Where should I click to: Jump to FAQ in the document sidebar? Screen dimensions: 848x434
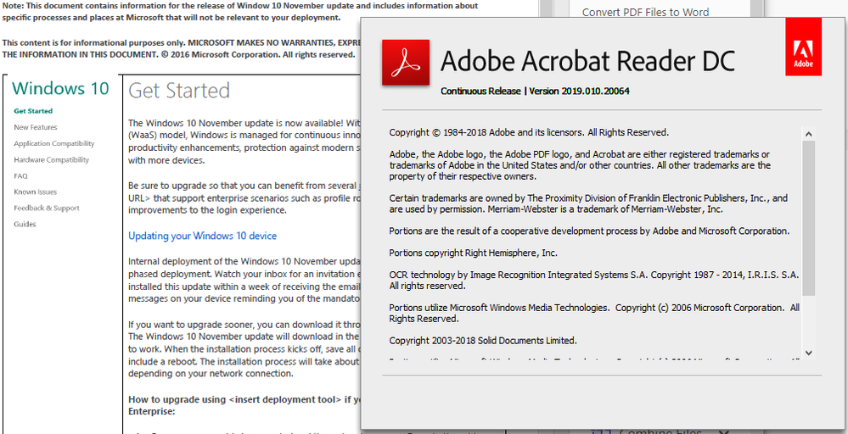coord(20,176)
